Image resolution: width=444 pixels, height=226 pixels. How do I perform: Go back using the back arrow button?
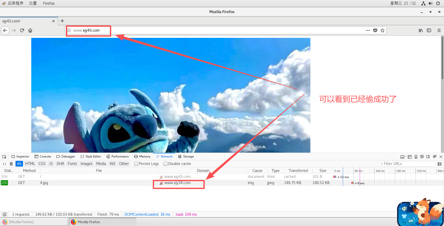click(5, 30)
